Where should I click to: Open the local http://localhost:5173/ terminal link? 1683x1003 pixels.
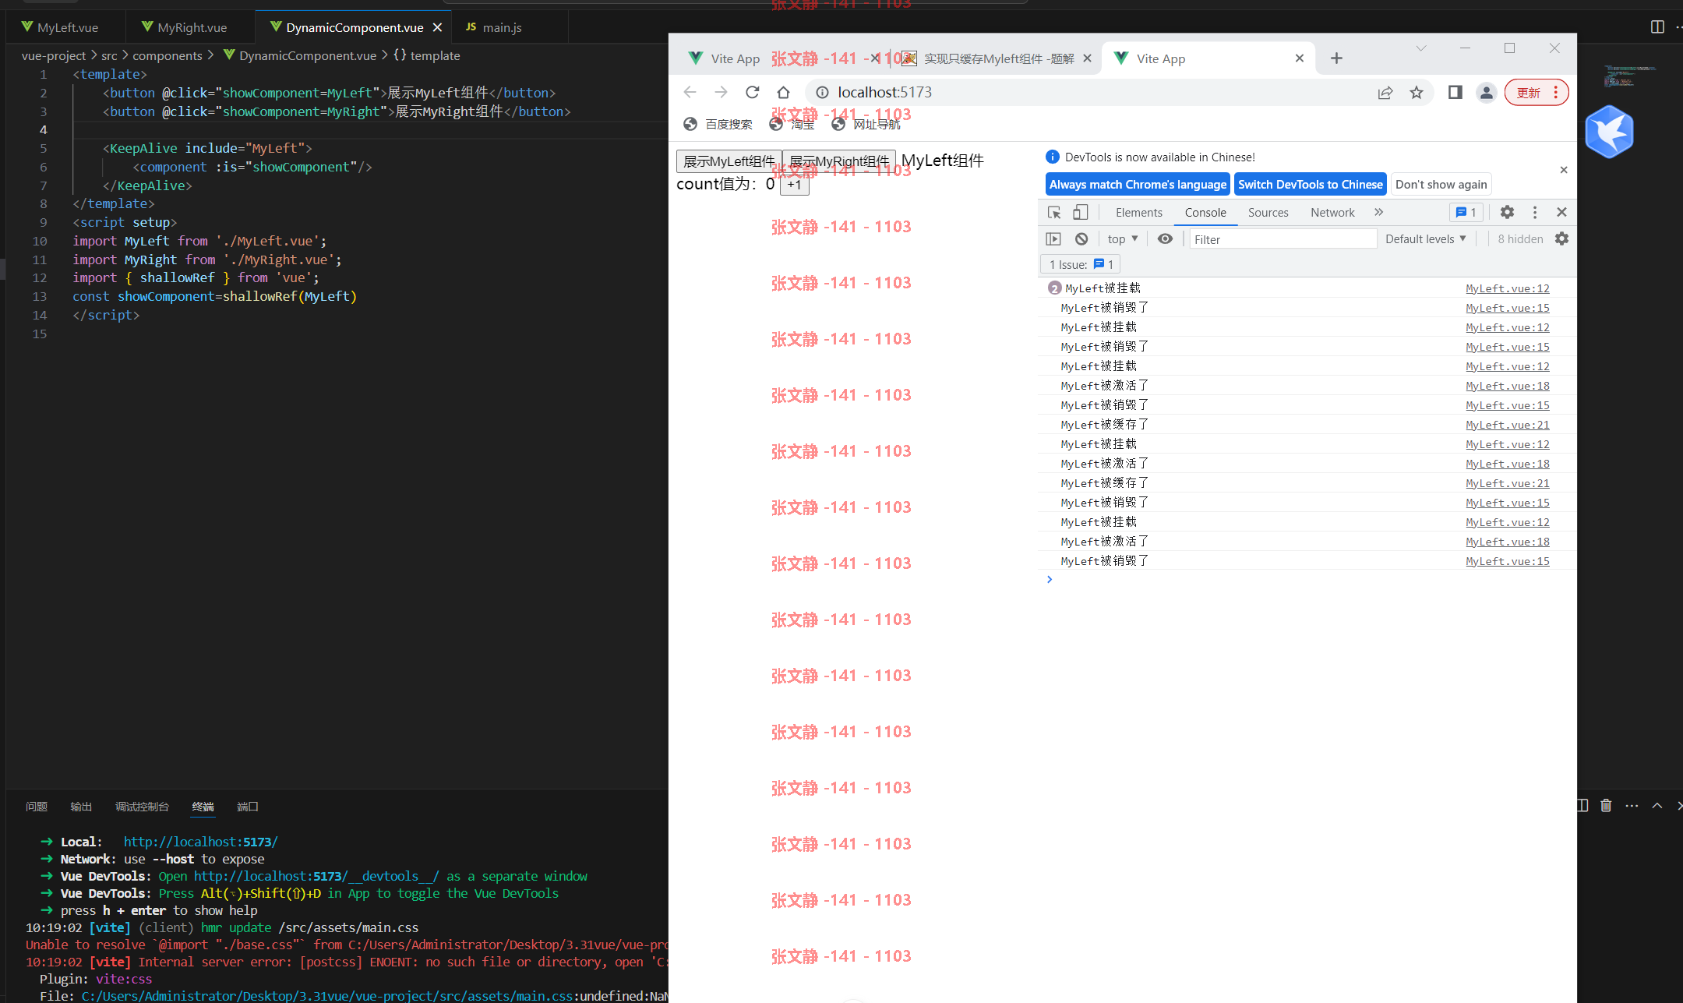(x=200, y=842)
